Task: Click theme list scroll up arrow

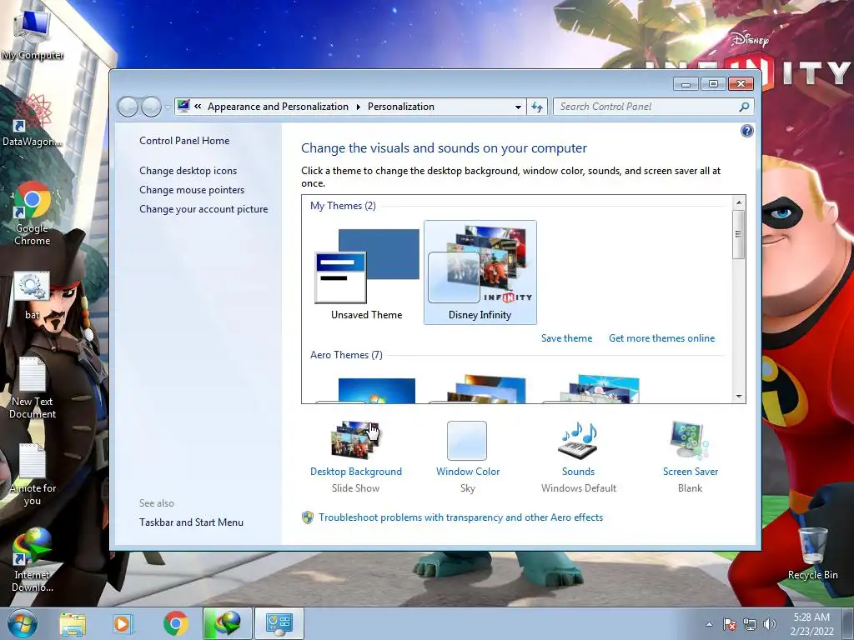Action: pos(739,202)
